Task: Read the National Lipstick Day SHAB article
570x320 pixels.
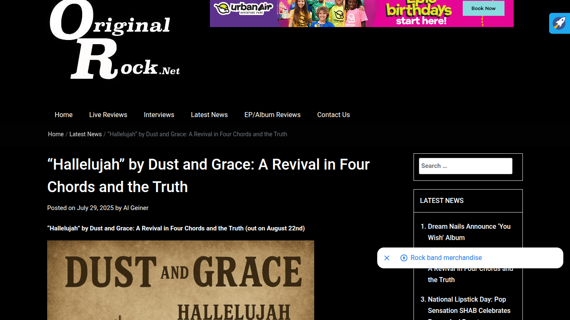Action: point(469,305)
